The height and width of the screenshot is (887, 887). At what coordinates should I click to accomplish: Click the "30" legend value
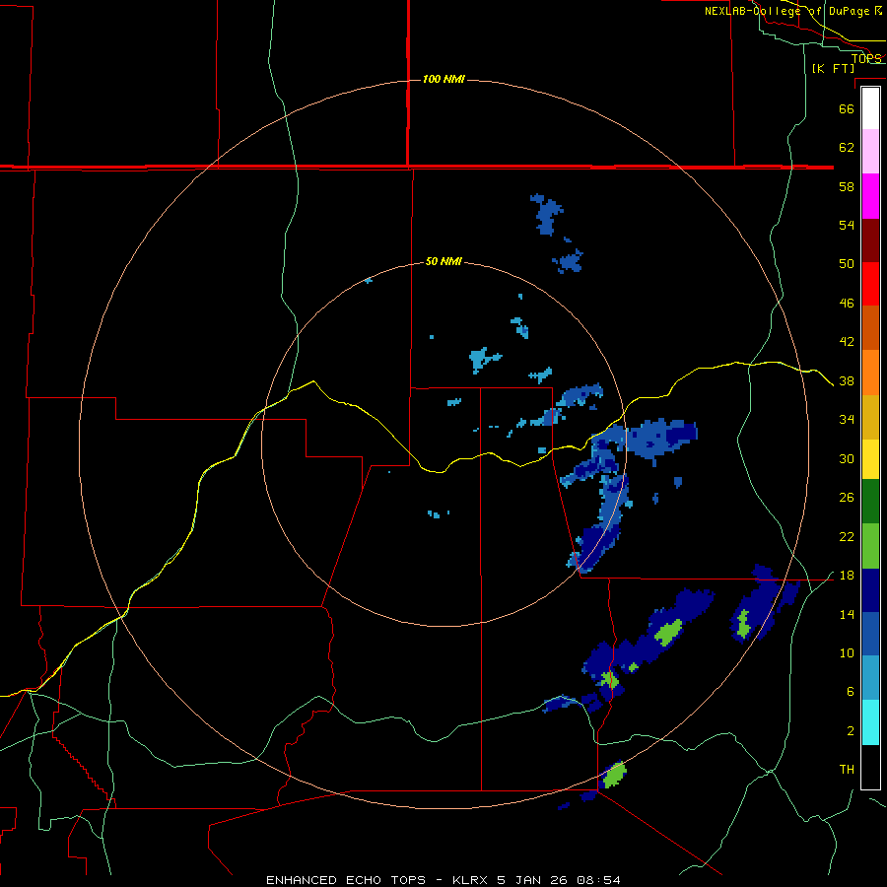tap(847, 458)
